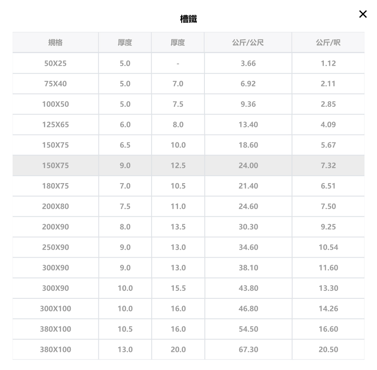The height and width of the screenshot is (370, 377).
Task: Click the 250X90 specification cell
Action: pyautogui.click(x=56, y=247)
